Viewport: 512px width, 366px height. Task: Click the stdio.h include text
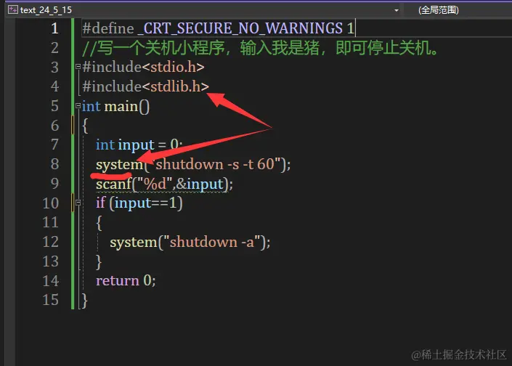coord(173,67)
